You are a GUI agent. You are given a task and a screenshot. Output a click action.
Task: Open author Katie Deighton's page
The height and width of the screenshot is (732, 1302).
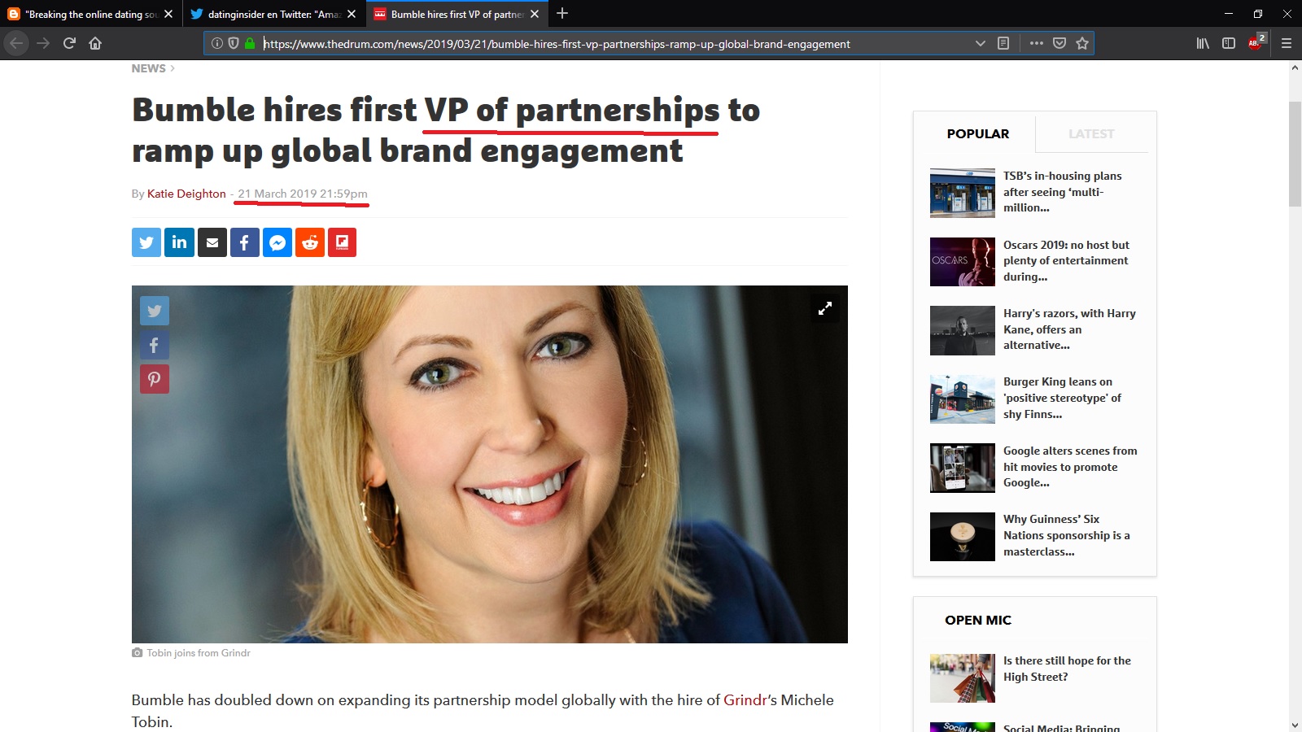[186, 194]
